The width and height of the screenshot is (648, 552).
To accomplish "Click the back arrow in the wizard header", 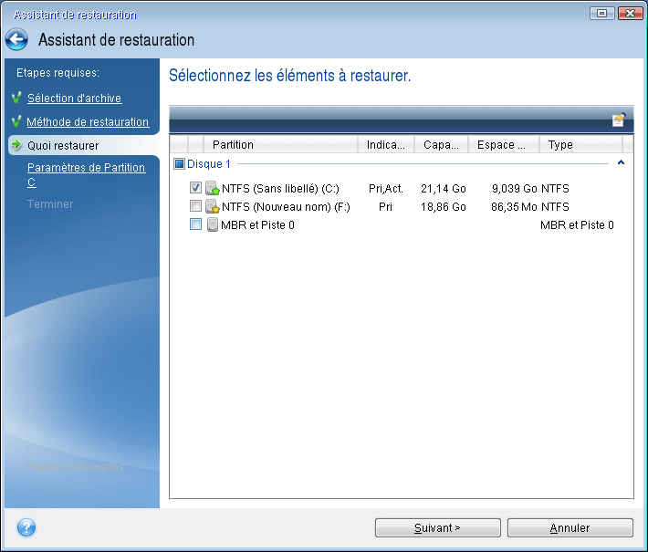I will click(x=17, y=40).
